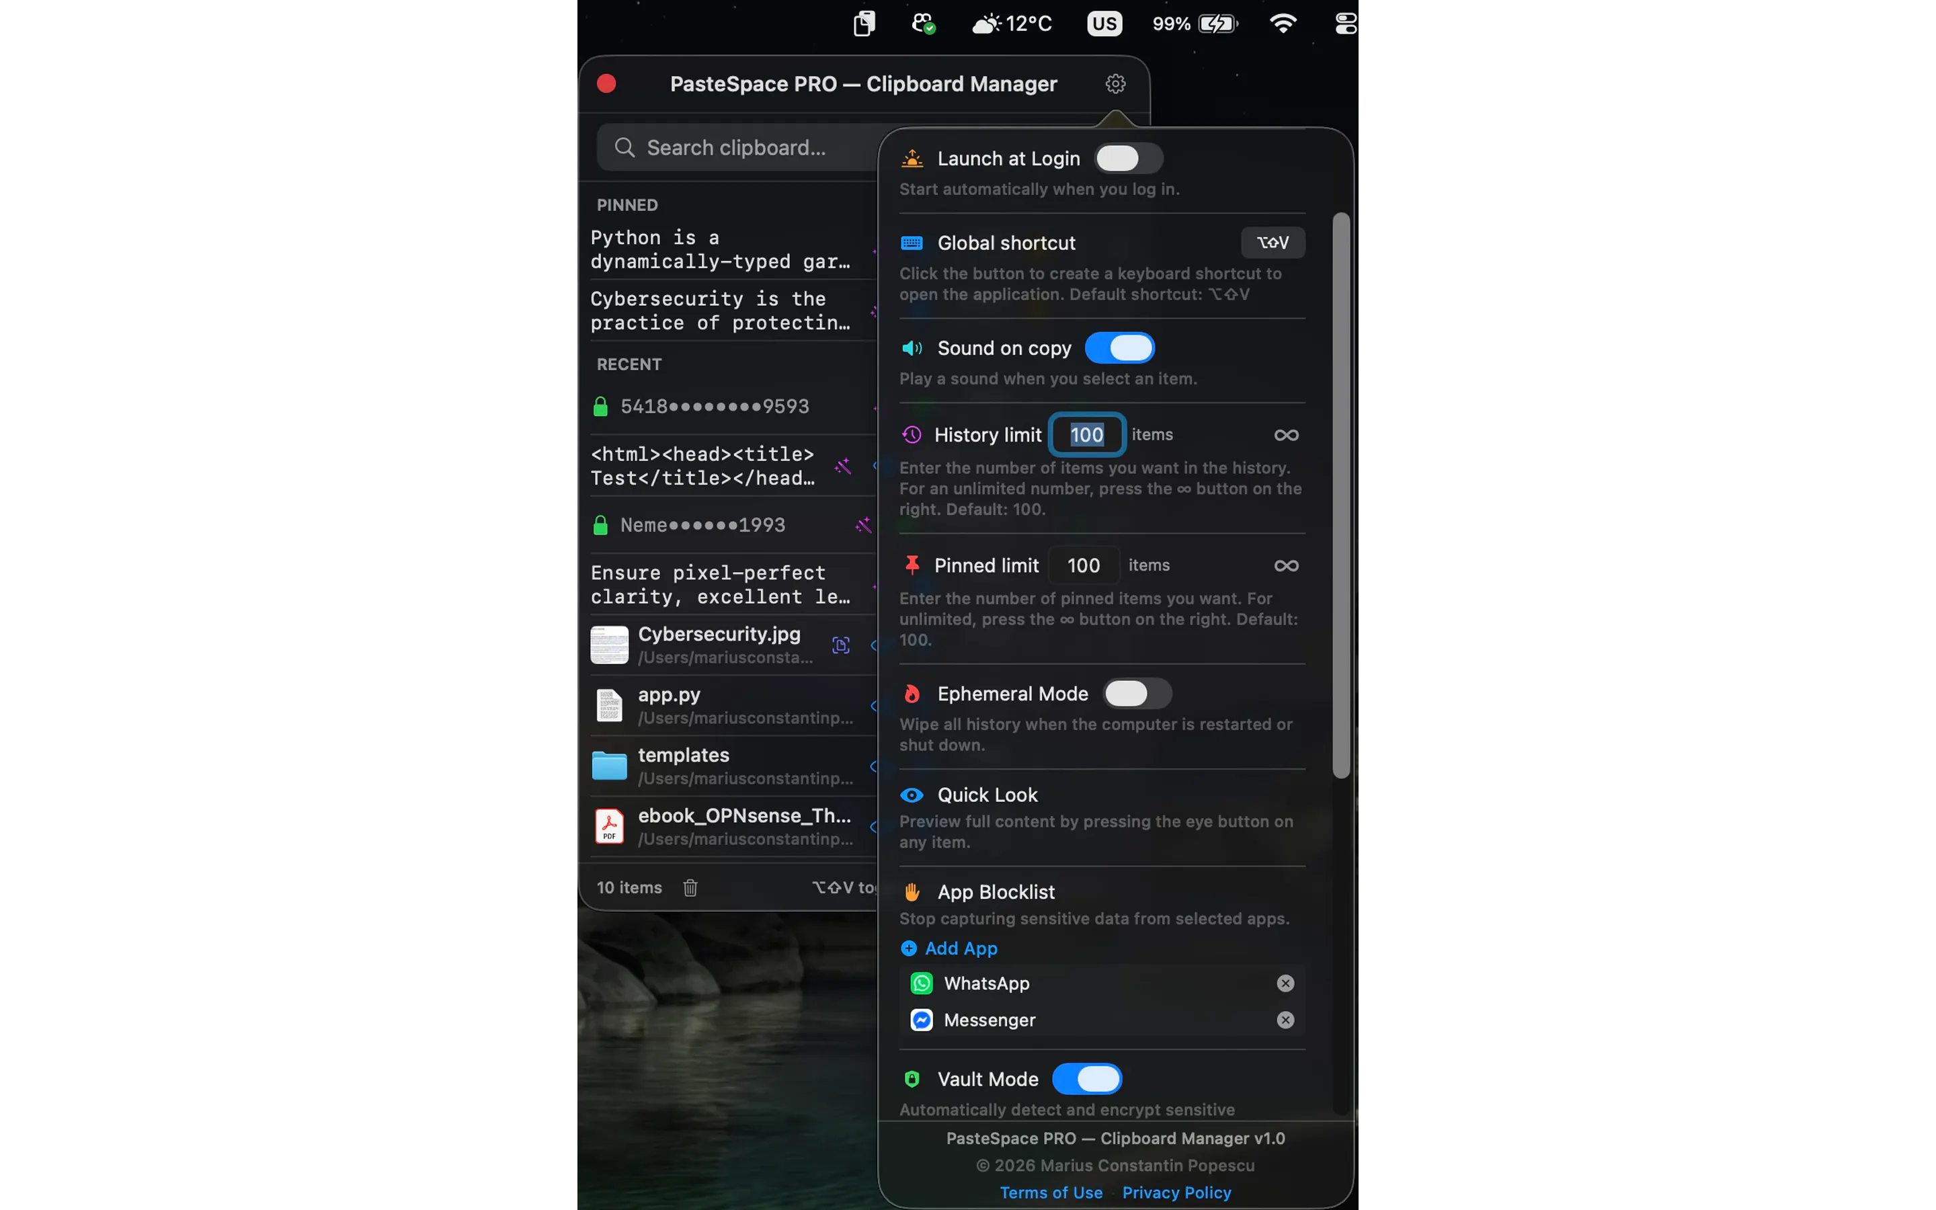Viewport: 1936px width, 1210px height.
Task: Click the settings panel scrollbar
Action: pyautogui.click(x=1342, y=495)
